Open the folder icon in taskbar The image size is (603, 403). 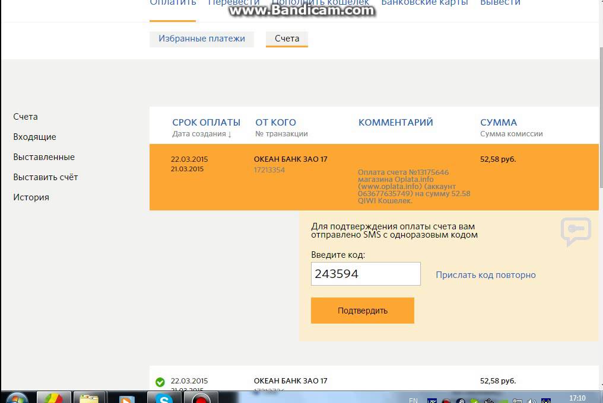click(x=89, y=398)
